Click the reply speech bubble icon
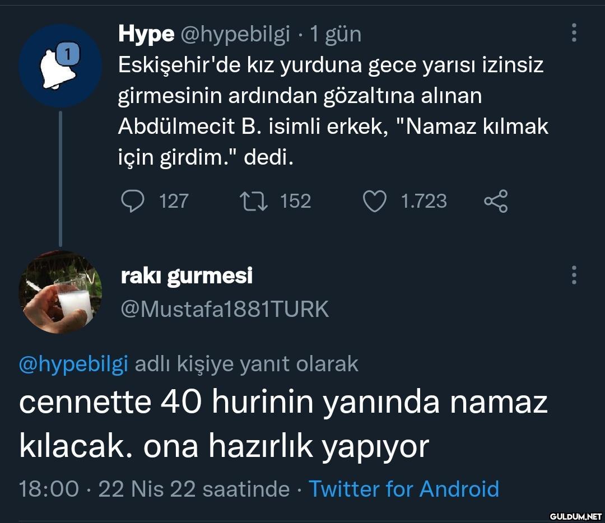 click(x=132, y=201)
